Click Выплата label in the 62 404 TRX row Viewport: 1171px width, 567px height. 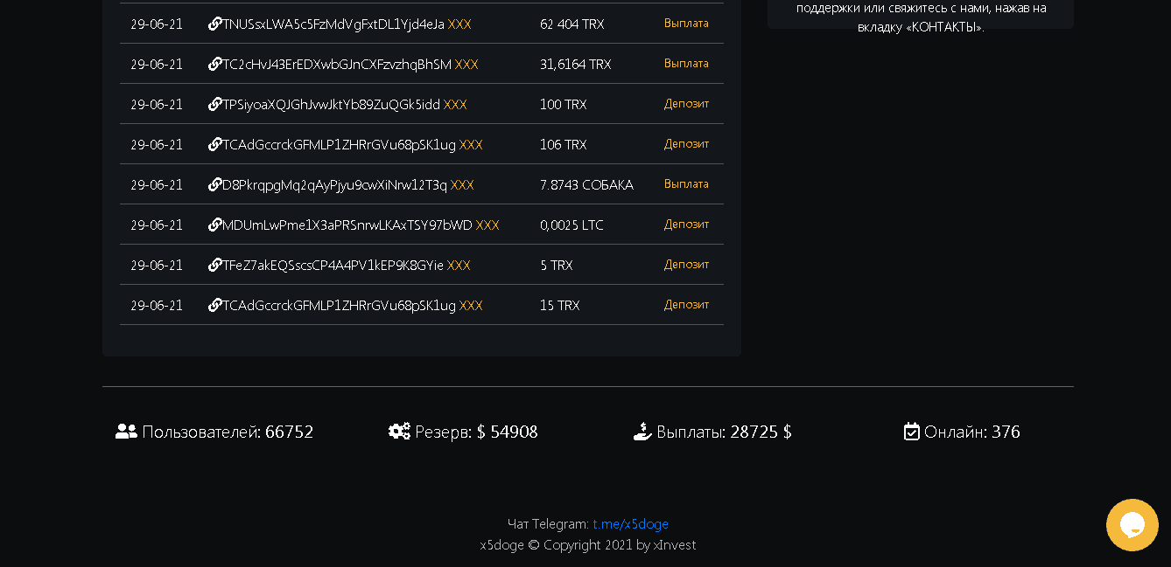tap(686, 24)
